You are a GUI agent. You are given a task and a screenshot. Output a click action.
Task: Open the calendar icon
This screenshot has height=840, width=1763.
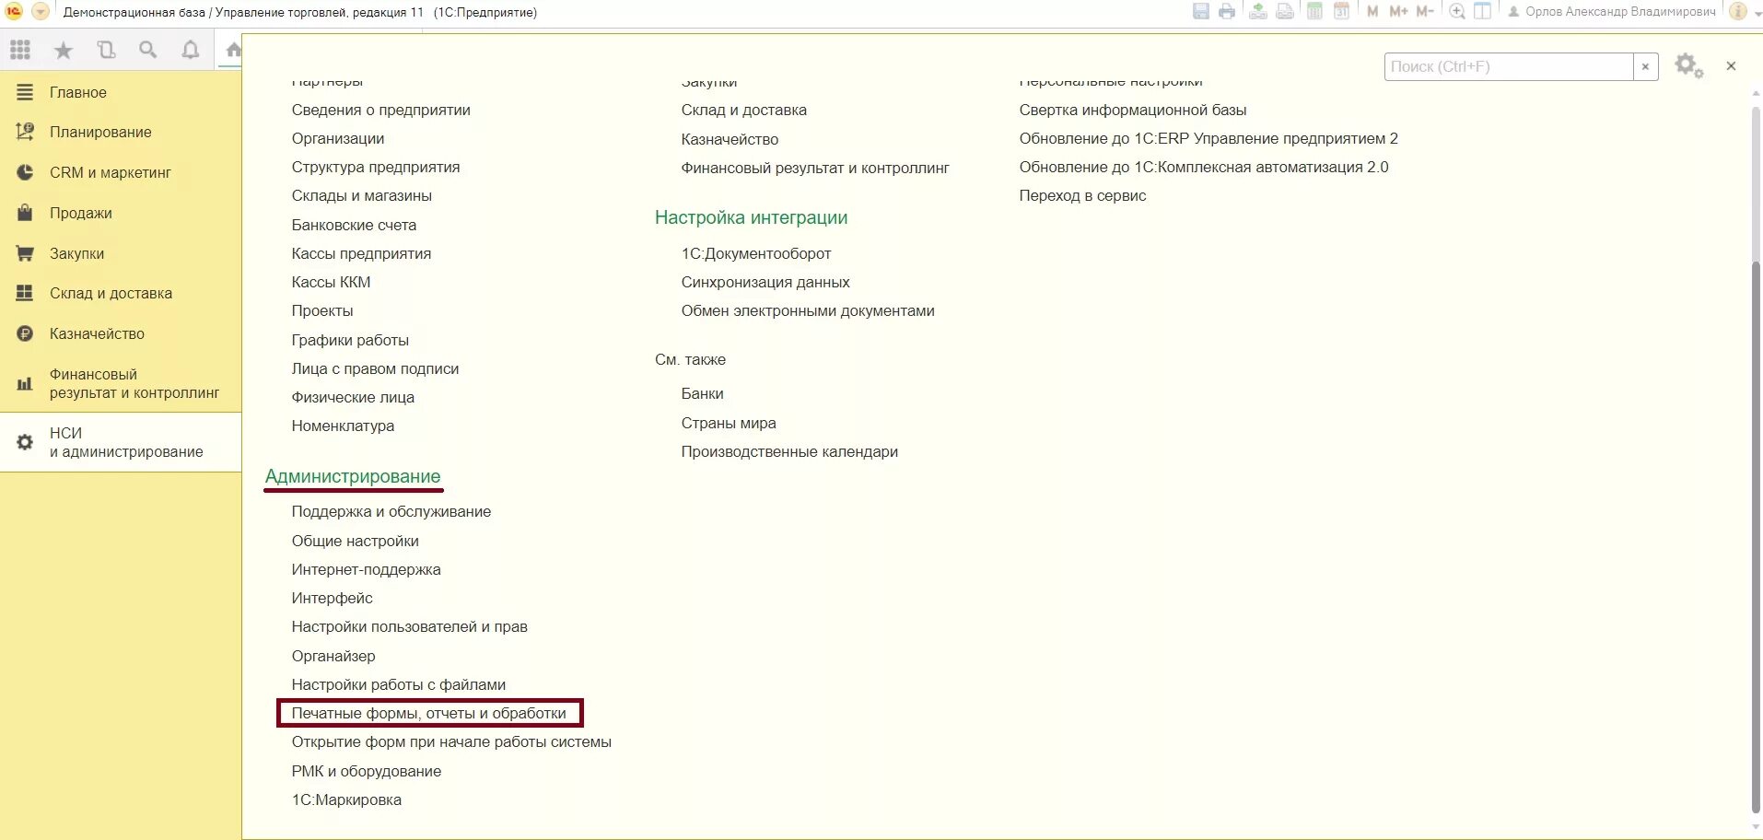(x=1342, y=11)
